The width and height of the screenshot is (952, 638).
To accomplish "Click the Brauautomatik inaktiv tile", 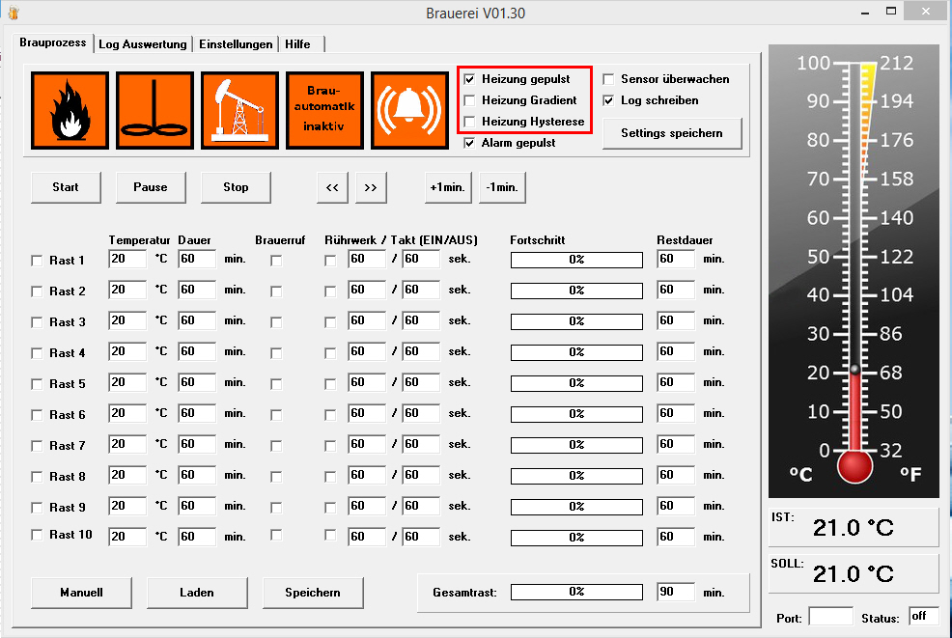I will tap(324, 110).
